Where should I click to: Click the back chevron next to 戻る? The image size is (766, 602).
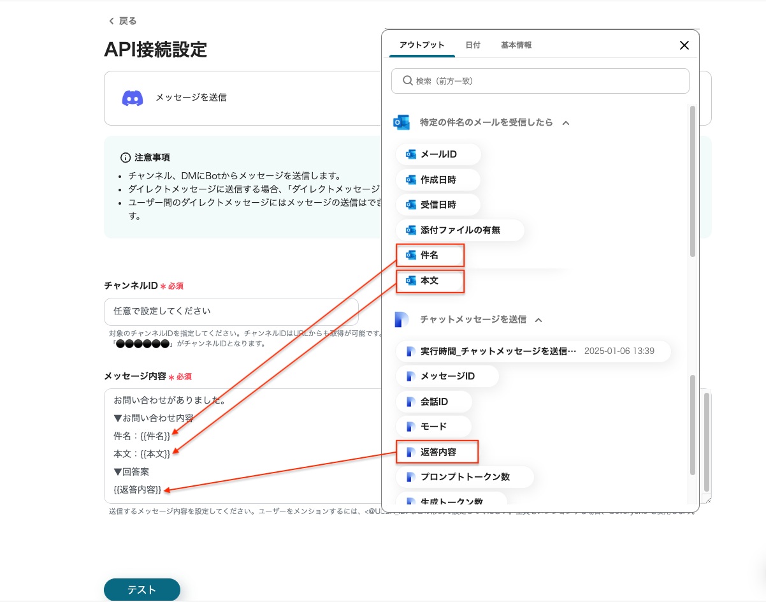coord(112,21)
